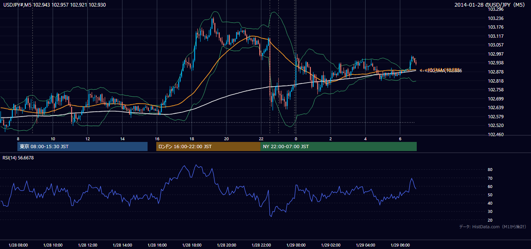Click RSI scale label 30
The height and width of the screenshot is (249, 531).
coord(490,212)
